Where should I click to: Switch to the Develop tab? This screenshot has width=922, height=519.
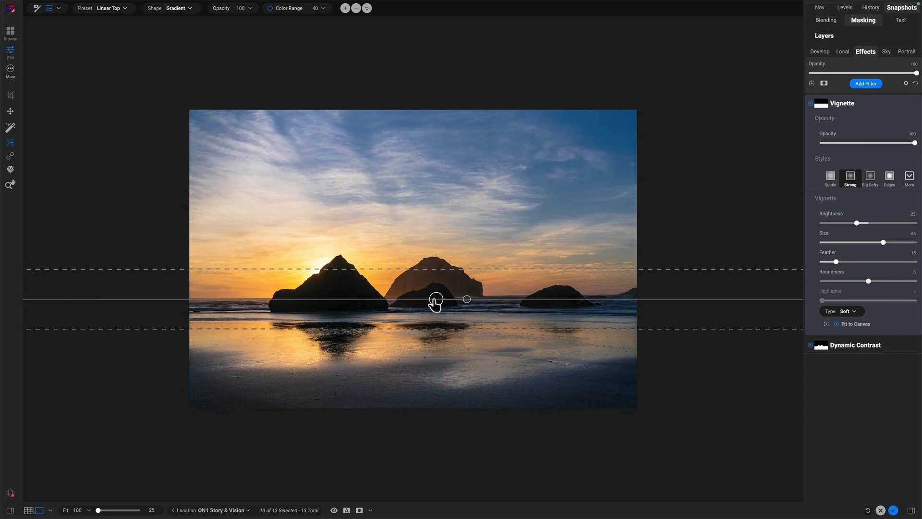click(x=820, y=51)
